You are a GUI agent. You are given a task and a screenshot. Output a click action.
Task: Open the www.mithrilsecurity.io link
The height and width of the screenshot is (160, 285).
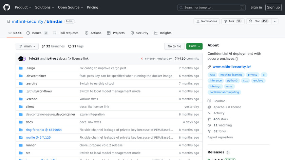231,67
